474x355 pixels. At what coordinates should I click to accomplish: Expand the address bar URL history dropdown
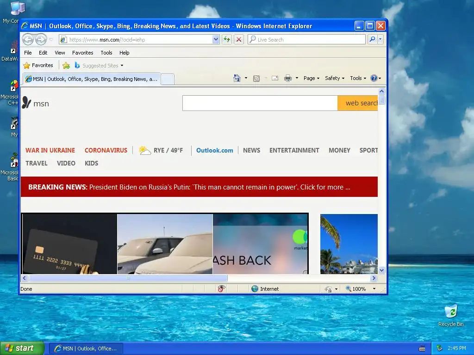click(x=216, y=40)
